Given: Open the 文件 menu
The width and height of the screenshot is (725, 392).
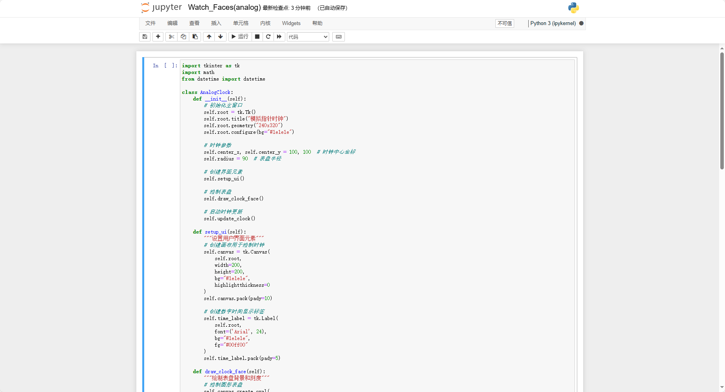Looking at the screenshot, I should click(150, 23).
